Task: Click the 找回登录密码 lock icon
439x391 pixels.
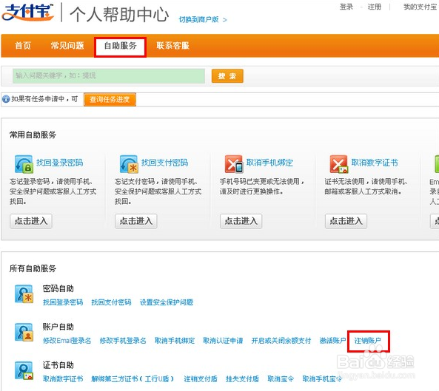Action: pos(24,164)
